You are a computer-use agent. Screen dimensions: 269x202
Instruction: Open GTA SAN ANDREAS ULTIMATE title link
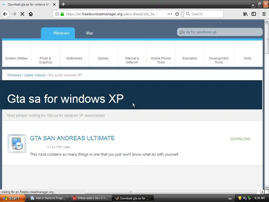coord(72,138)
